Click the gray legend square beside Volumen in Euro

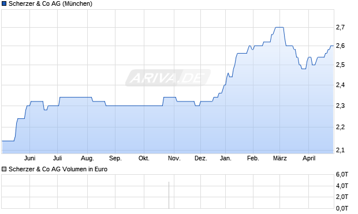point(4,169)
